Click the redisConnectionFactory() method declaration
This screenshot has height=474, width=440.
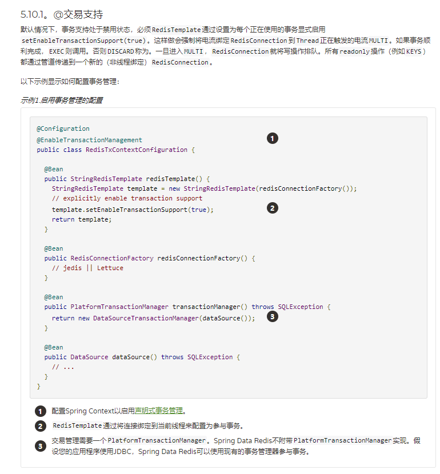pos(150,258)
